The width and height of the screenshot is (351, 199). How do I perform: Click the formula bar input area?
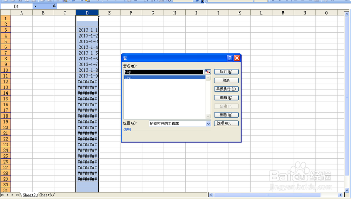(204, 6)
